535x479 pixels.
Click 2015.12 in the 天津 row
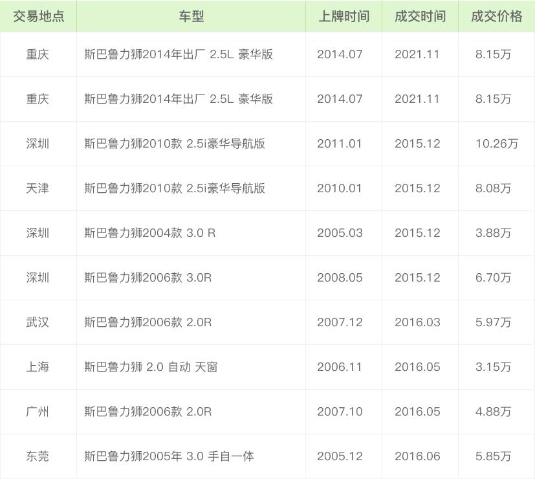(x=417, y=188)
